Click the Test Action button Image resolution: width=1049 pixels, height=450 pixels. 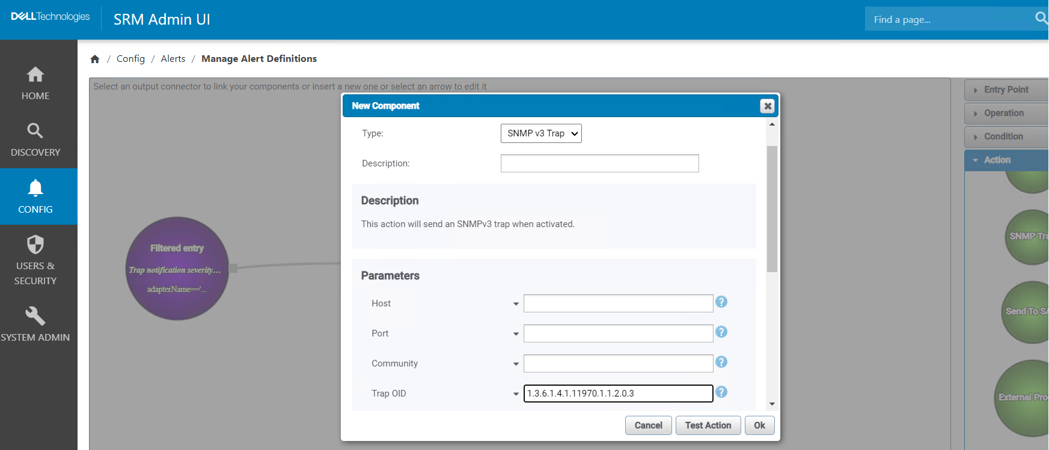point(708,425)
